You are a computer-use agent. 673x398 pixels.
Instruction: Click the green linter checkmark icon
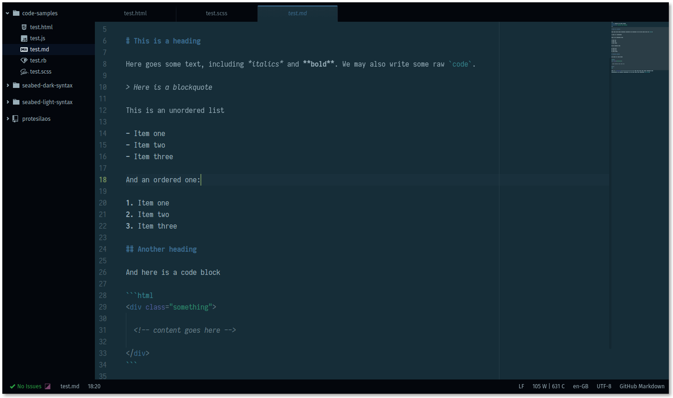pyautogui.click(x=12, y=386)
